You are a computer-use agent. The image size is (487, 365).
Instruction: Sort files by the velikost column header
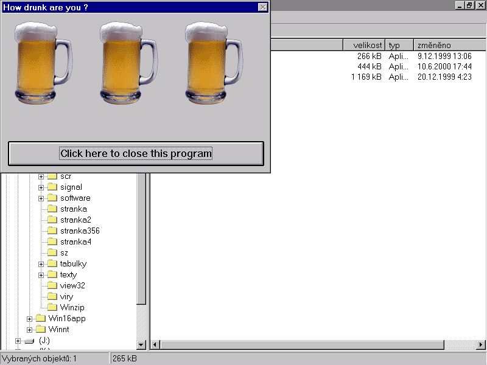click(x=363, y=45)
